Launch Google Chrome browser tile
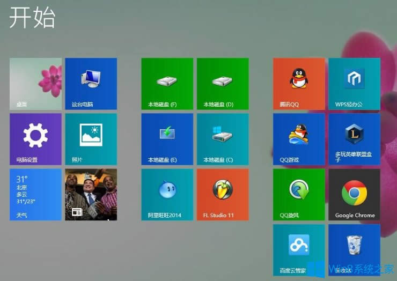397x281 pixels. point(354,194)
